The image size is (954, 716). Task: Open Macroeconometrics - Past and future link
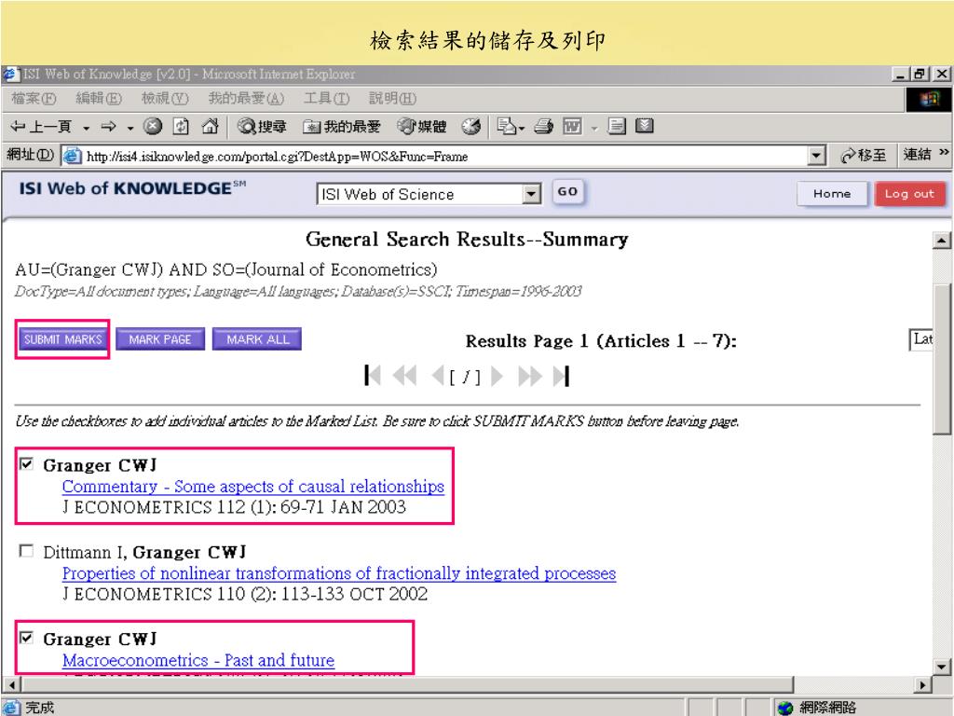(198, 661)
